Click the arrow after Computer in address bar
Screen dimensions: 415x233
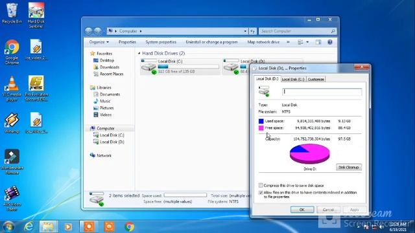click(141, 31)
